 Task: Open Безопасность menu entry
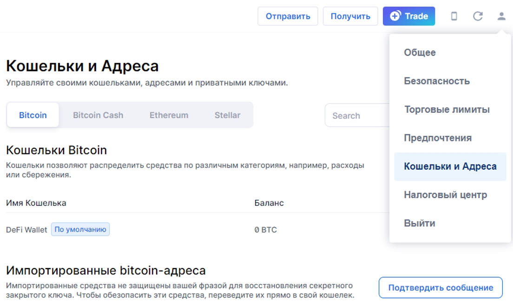pos(450,81)
